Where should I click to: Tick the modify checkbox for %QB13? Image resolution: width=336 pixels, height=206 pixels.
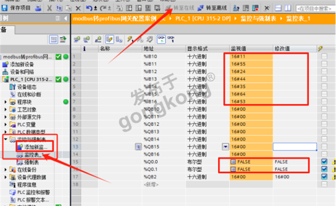pos(324,132)
